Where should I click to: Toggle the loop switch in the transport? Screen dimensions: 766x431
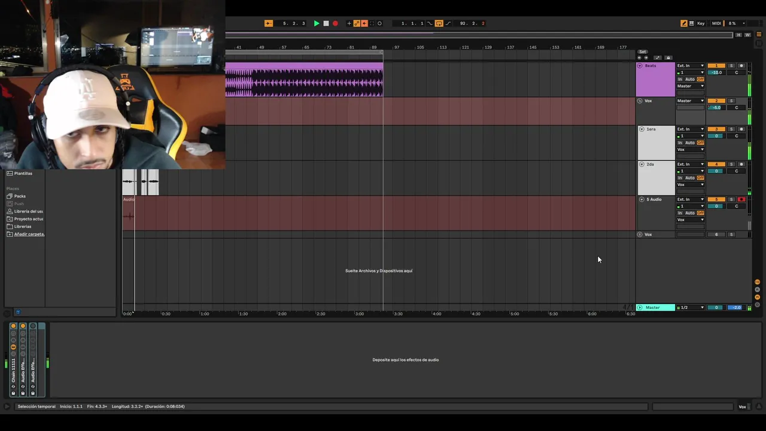click(x=439, y=23)
